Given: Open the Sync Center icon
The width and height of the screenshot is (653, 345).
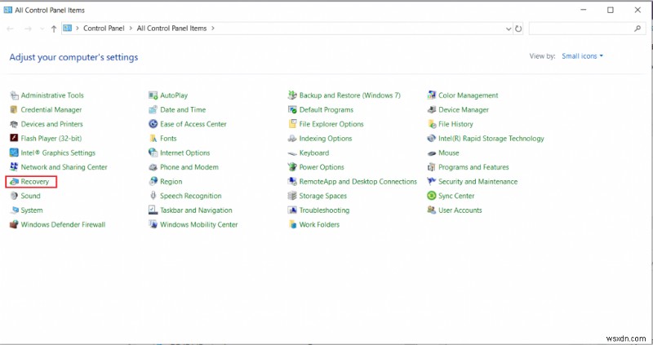Looking at the screenshot, I should pyautogui.click(x=432, y=197).
